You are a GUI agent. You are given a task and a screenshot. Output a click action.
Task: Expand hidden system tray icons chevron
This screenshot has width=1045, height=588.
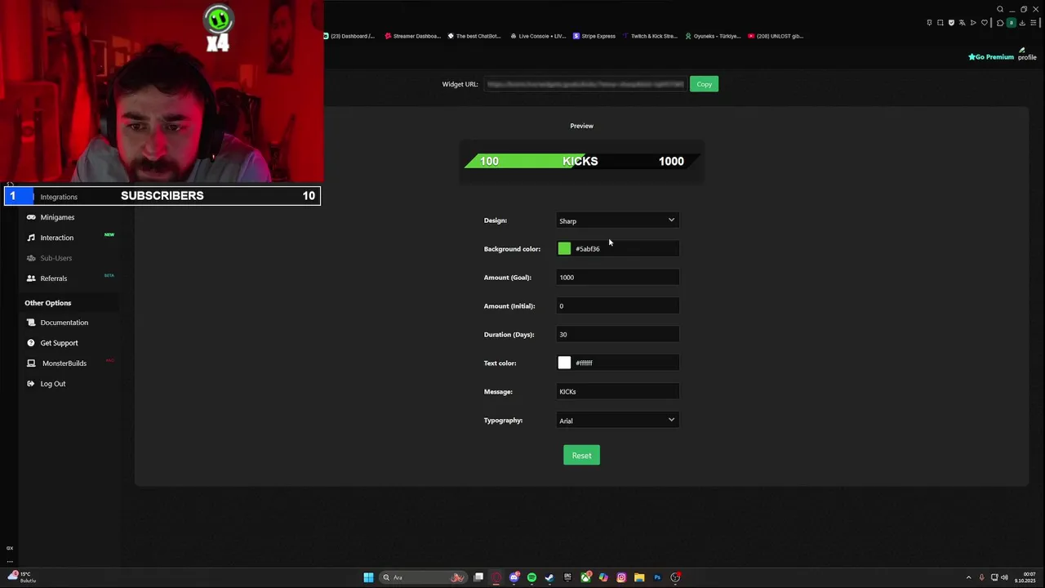pos(969,577)
